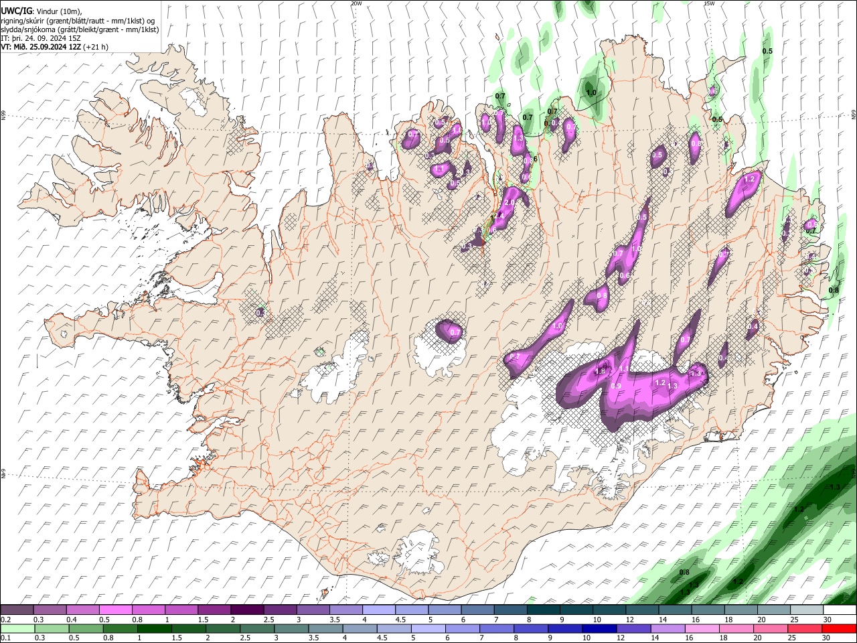Select darkest purple top swatch between 2 and 2.5

tap(246, 610)
